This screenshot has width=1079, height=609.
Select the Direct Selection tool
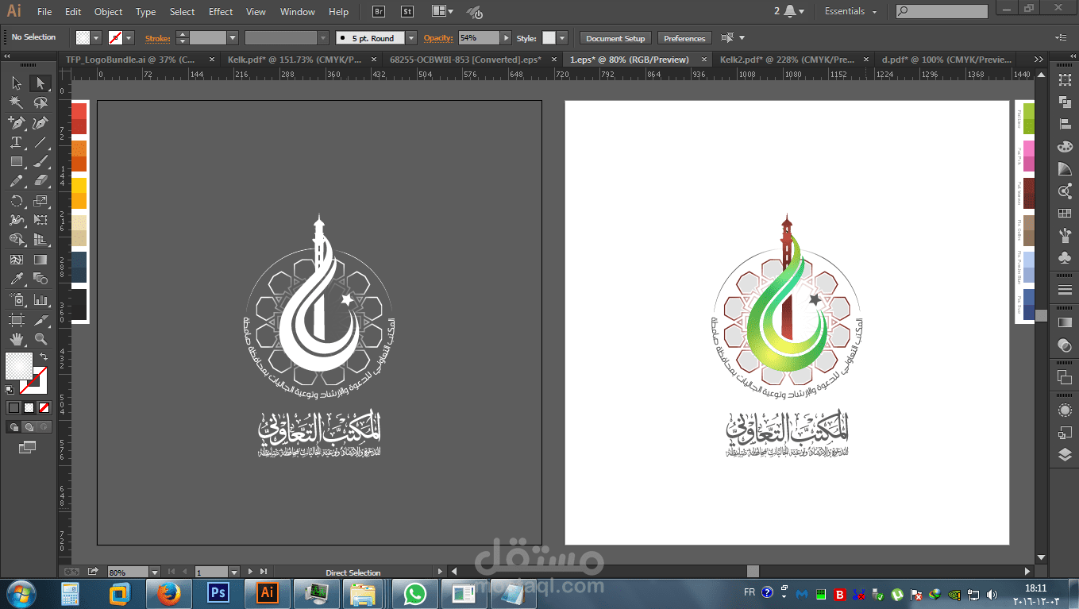coord(40,83)
